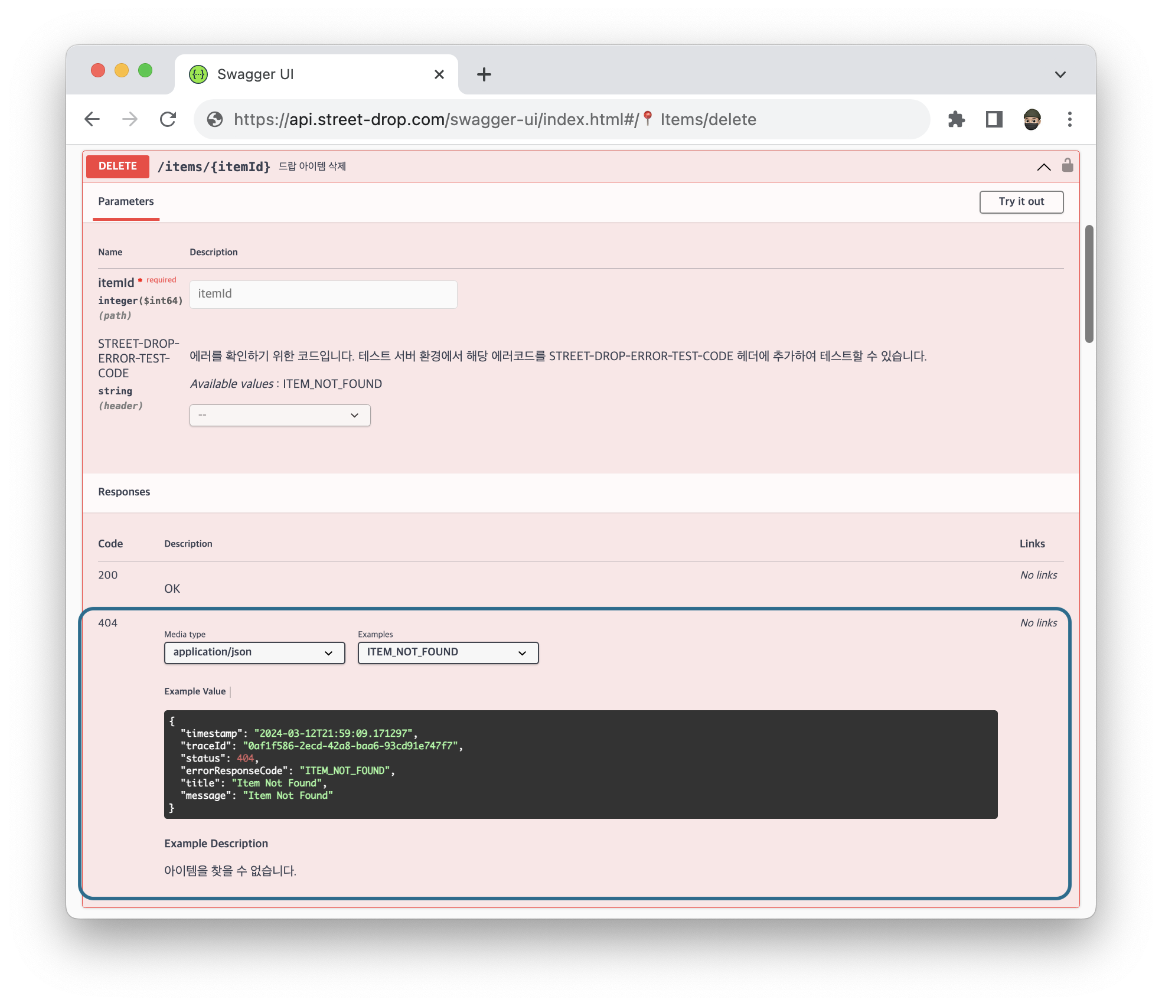Expand the STREET-DROP-ERROR-TEST-CODE dropdown
The width and height of the screenshot is (1162, 1006).
point(279,414)
